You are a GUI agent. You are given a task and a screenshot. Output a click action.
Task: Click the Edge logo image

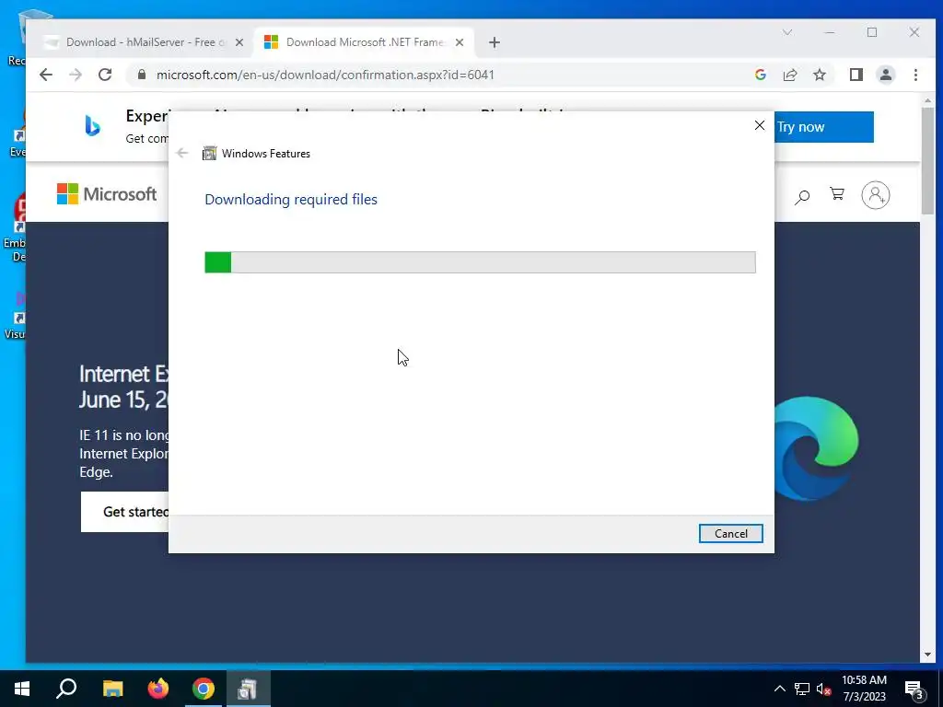tap(817, 448)
